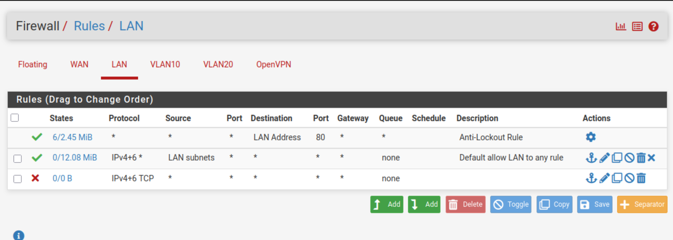The image size is (673, 240).
Task: Click the anchor icon for the LAN subnets rule
Action: pos(591,158)
